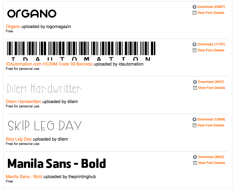Click the Dilem Handwritten preview image
Viewport: 235px width, 189px height.
click(x=44, y=88)
